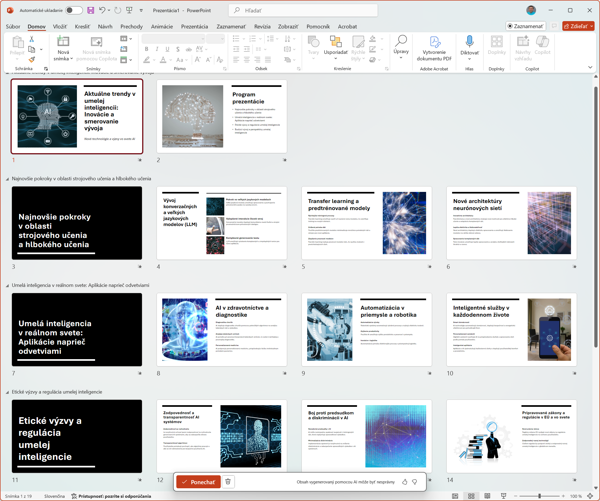
Task: Start presentation from beginning icon
Action: [129, 10]
